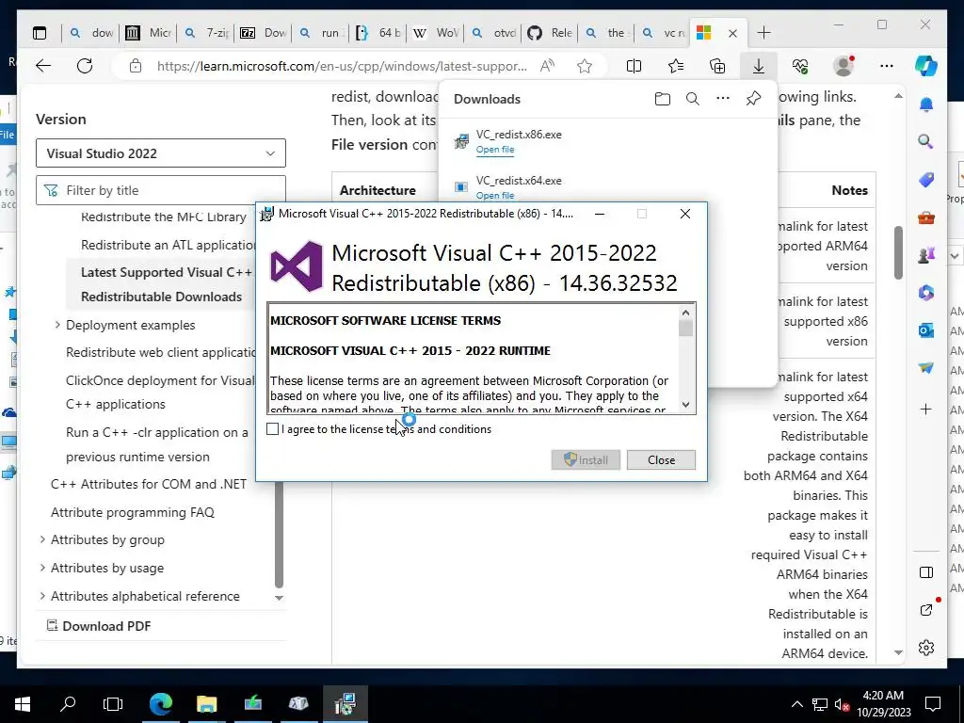Open Windows Start menu
The height and width of the screenshot is (723, 964).
click(23, 704)
